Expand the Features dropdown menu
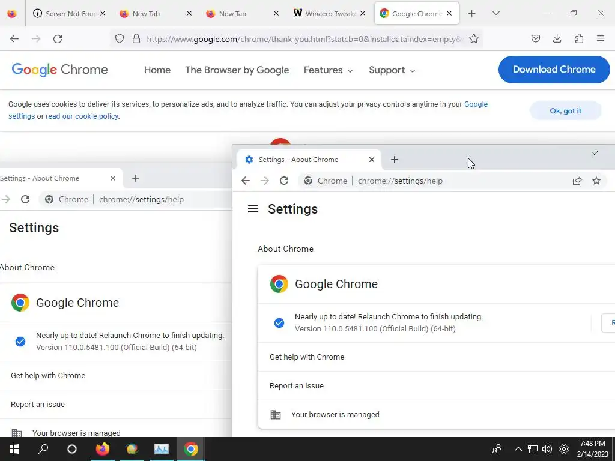 point(329,70)
